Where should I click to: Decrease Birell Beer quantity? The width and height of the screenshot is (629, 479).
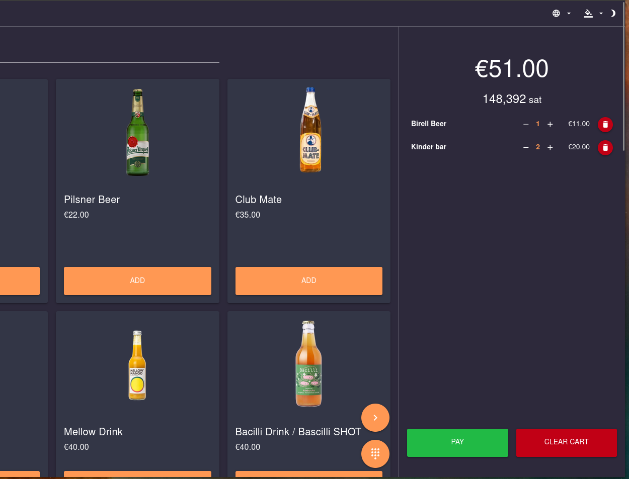[526, 124]
